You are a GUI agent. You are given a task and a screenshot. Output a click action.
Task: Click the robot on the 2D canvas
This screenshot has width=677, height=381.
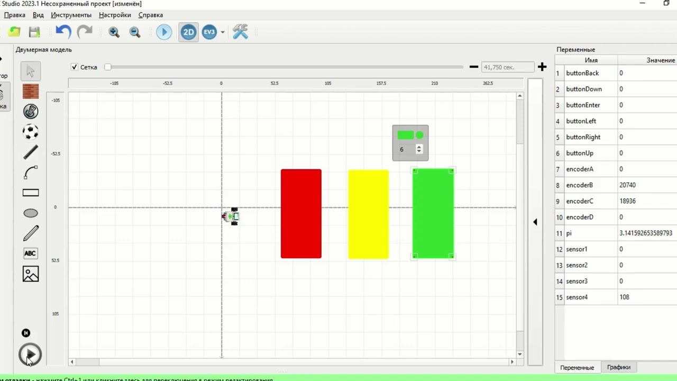[231, 216]
